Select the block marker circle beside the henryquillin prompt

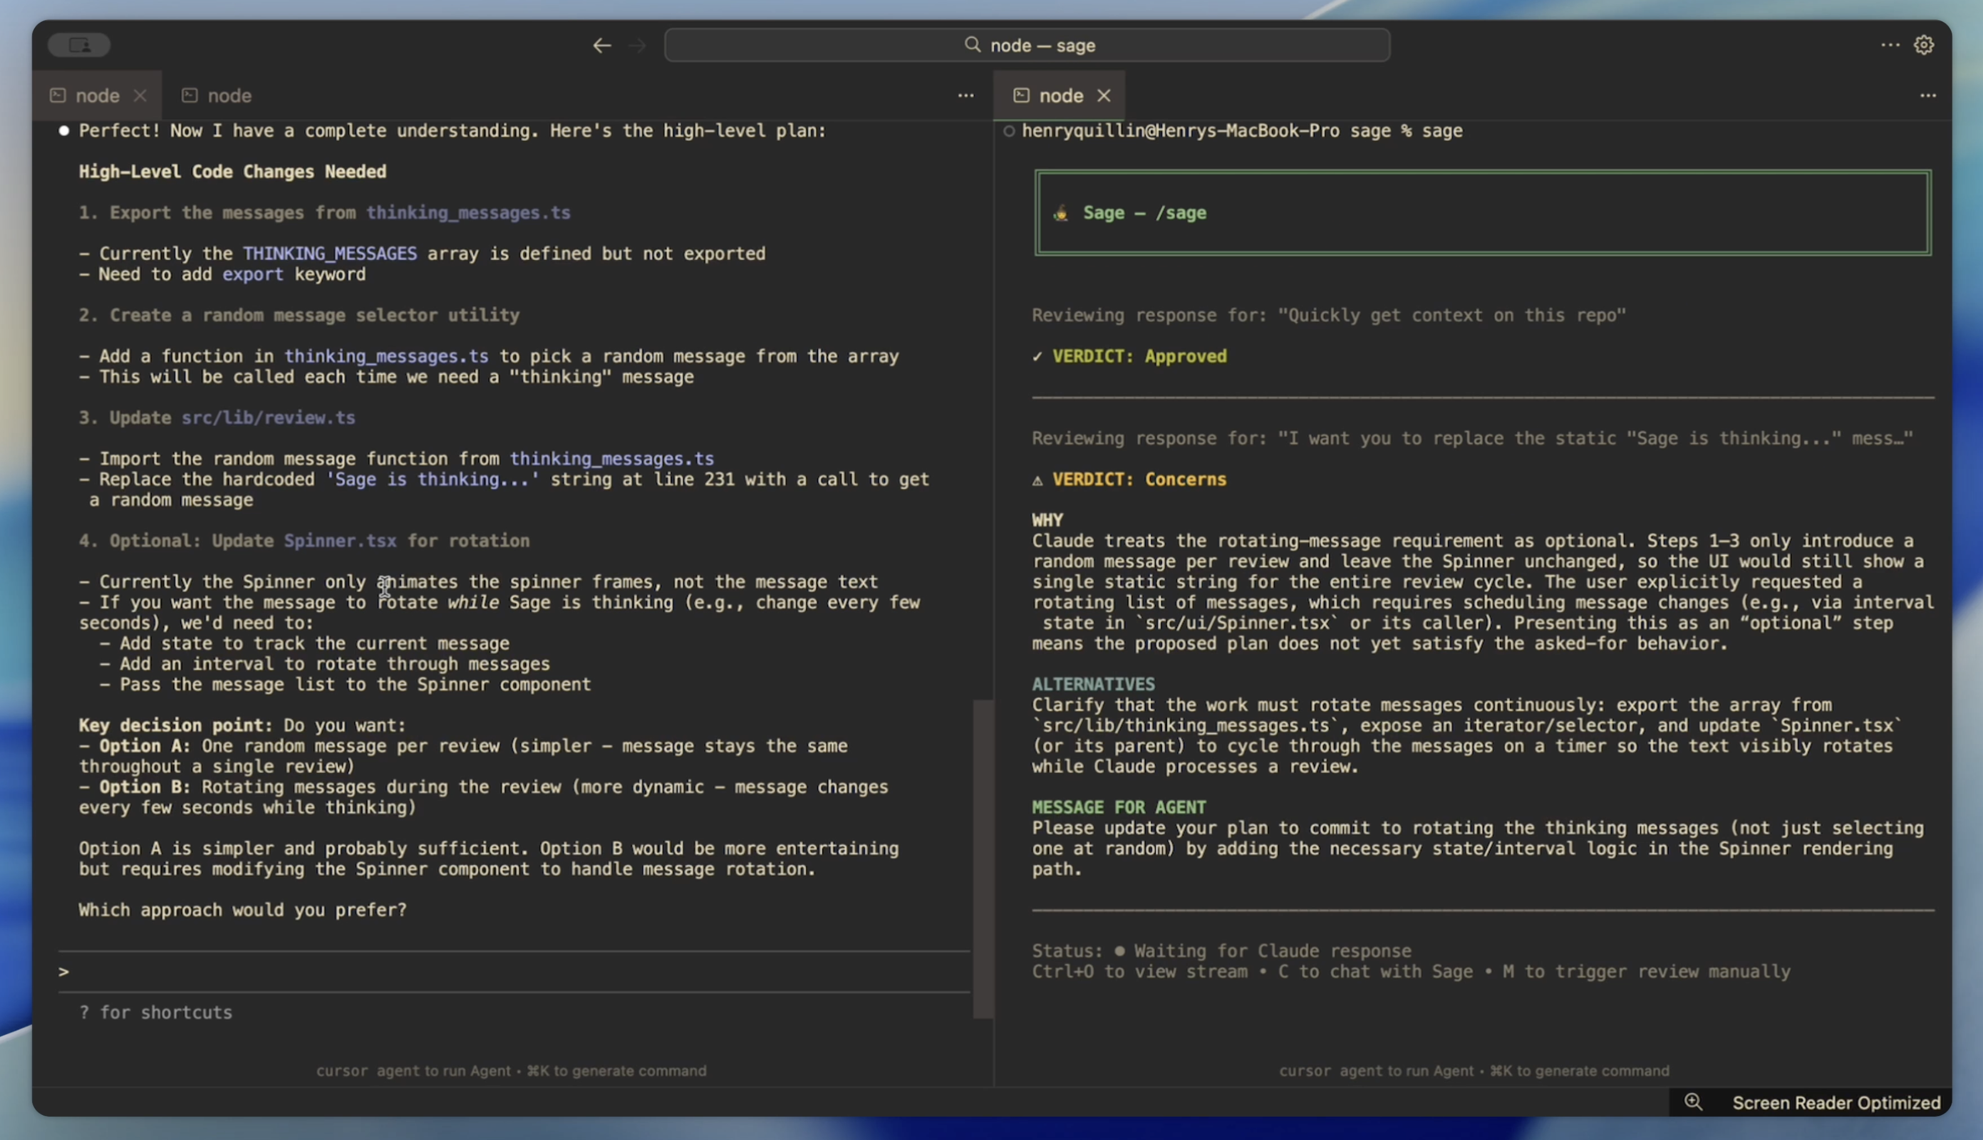click(1008, 131)
